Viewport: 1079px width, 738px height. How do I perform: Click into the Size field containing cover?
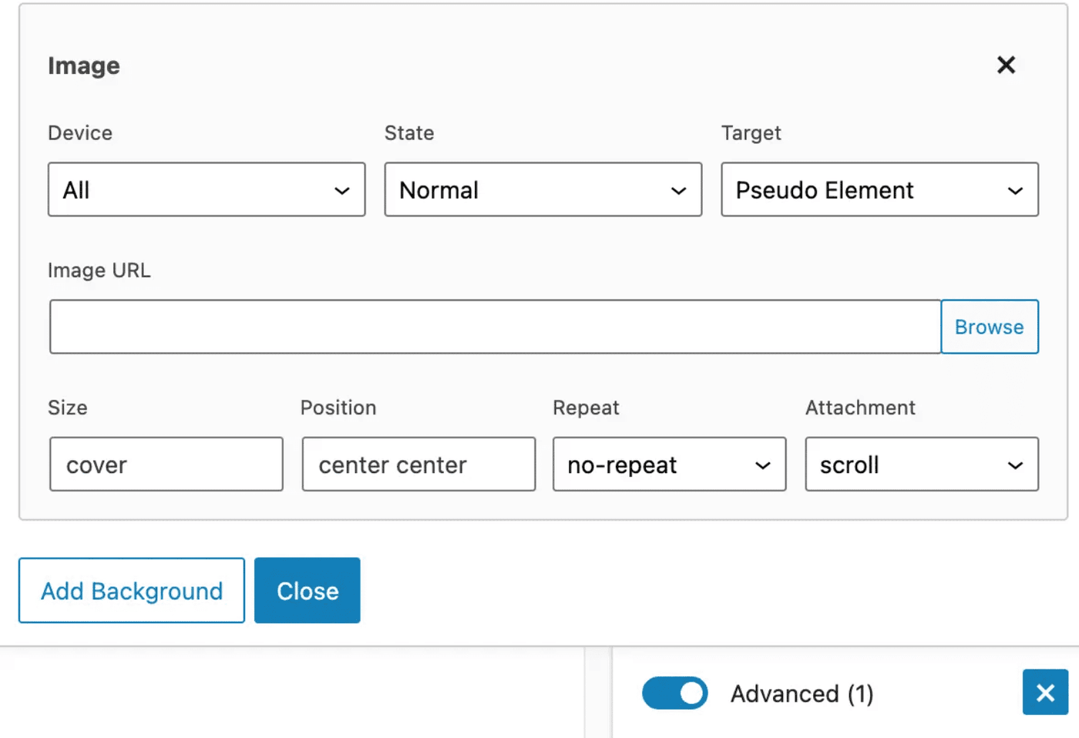166,465
